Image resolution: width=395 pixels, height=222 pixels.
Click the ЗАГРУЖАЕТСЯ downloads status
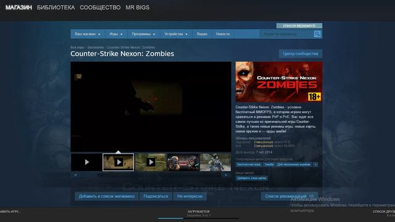pos(199,212)
